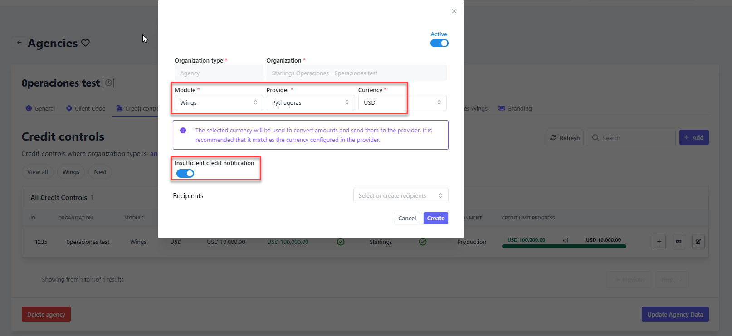The image size is (732, 336).
Task: Open the Currency dropdown showing USD
Action: (402, 102)
